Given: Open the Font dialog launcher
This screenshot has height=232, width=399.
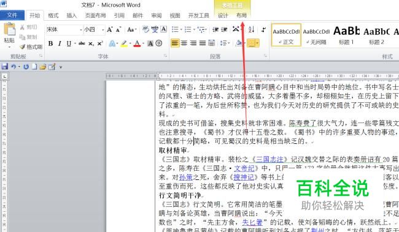Looking at the screenshot, I should [165, 56].
